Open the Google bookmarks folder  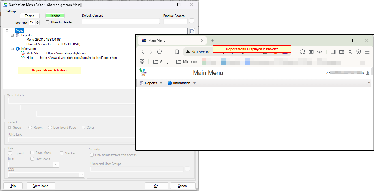point(162,62)
